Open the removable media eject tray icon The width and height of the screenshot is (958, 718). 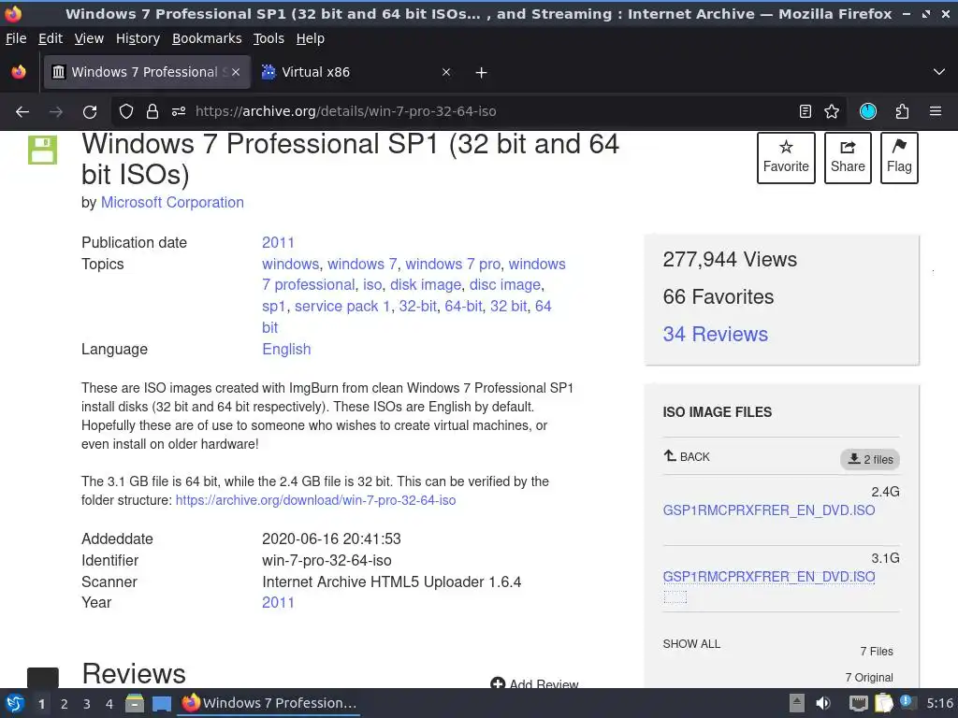[x=796, y=703]
